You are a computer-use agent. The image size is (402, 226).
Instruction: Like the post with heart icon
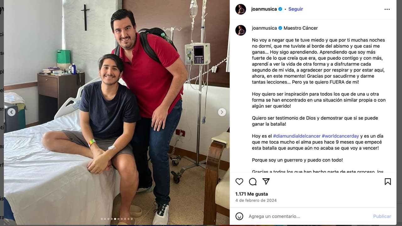pyautogui.click(x=239, y=181)
